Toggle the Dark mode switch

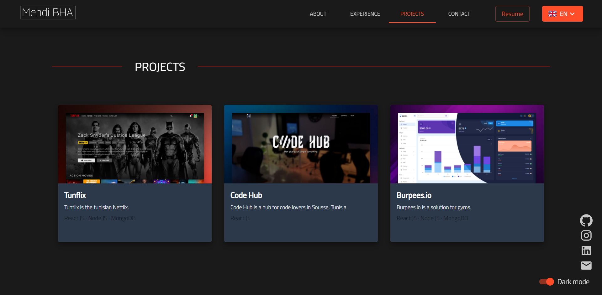(547, 282)
